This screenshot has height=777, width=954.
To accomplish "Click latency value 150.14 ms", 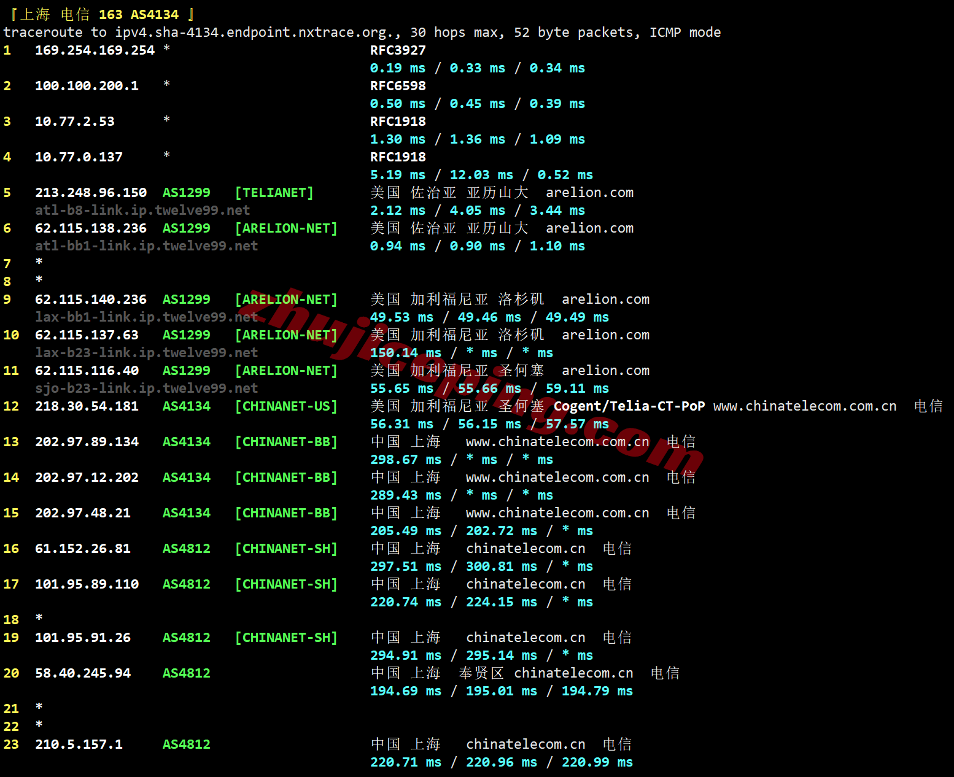I will (x=406, y=353).
